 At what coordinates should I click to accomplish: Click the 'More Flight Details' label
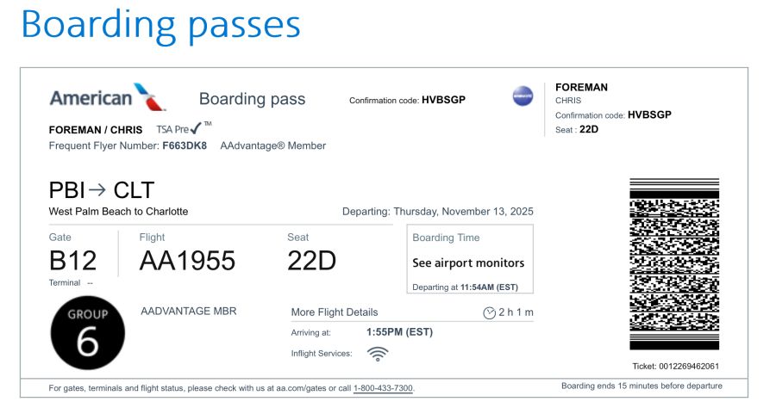point(335,312)
